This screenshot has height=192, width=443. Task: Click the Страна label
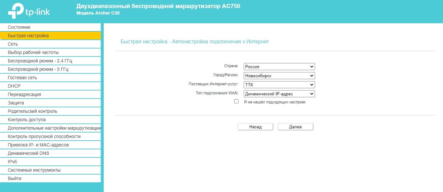[x=231, y=66]
